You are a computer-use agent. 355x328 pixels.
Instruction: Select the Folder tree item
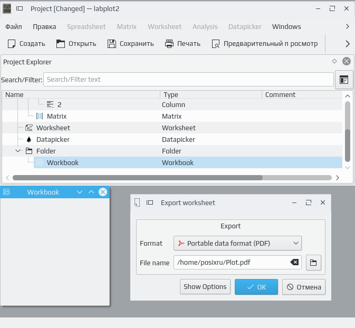pyautogui.click(x=46, y=151)
